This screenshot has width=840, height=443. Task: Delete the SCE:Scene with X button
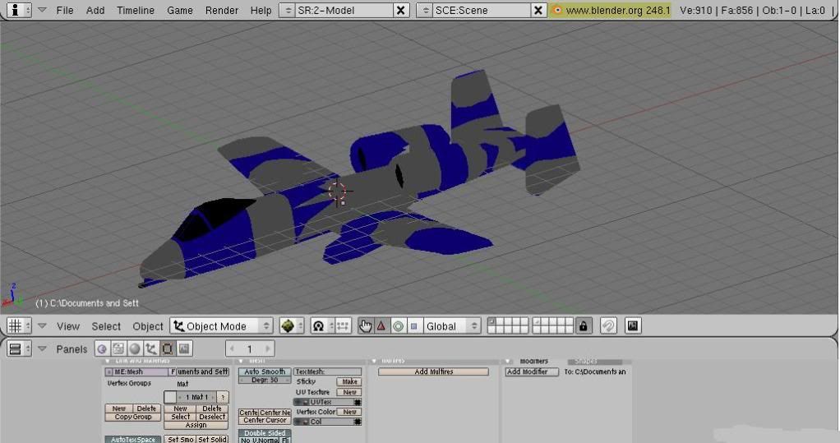[538, 10]
